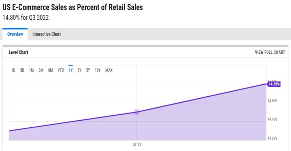Switch chart range to 3Y
Viewport: 291px width, 151px height.
pos(79,70)
